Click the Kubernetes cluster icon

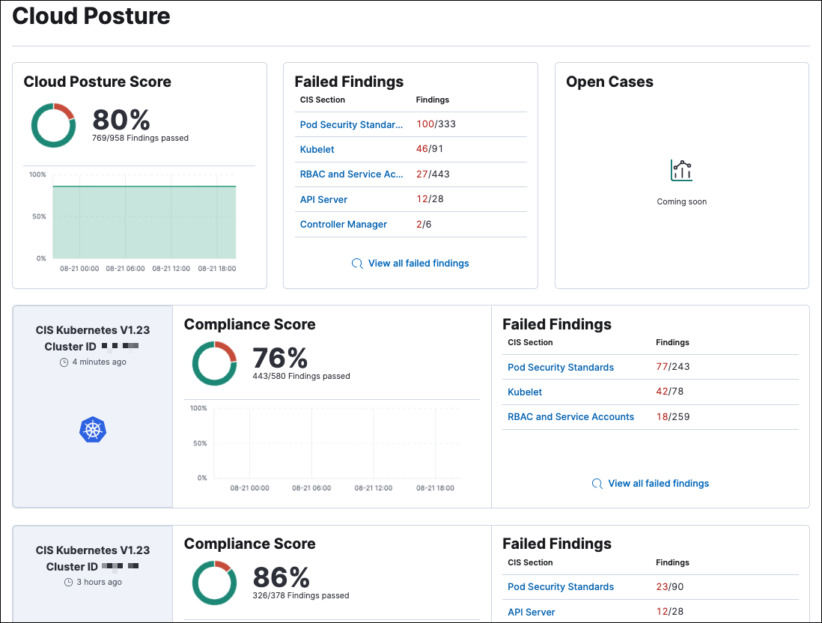pyautogui.click(x=93, y=430)
